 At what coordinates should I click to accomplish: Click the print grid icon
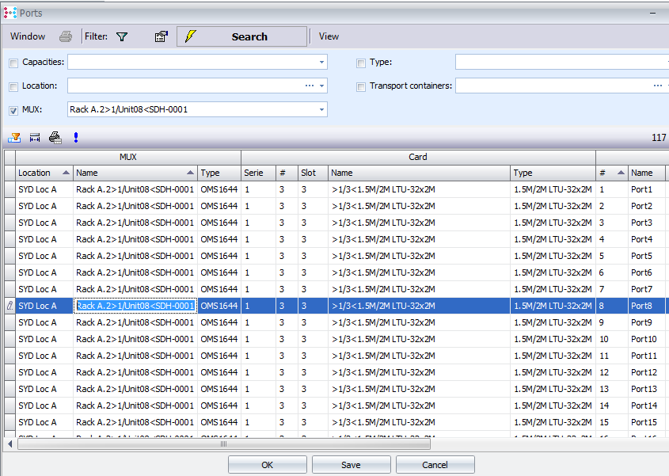(x=55, y=138)
